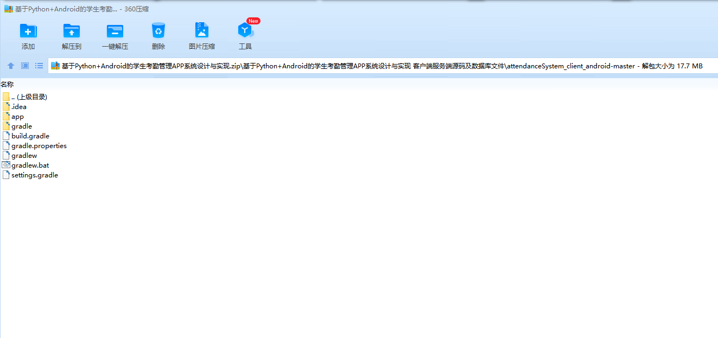Click the 解压到 (Extract to) icon
Viewport: 718px width, 338px height.
coord(72,31)
